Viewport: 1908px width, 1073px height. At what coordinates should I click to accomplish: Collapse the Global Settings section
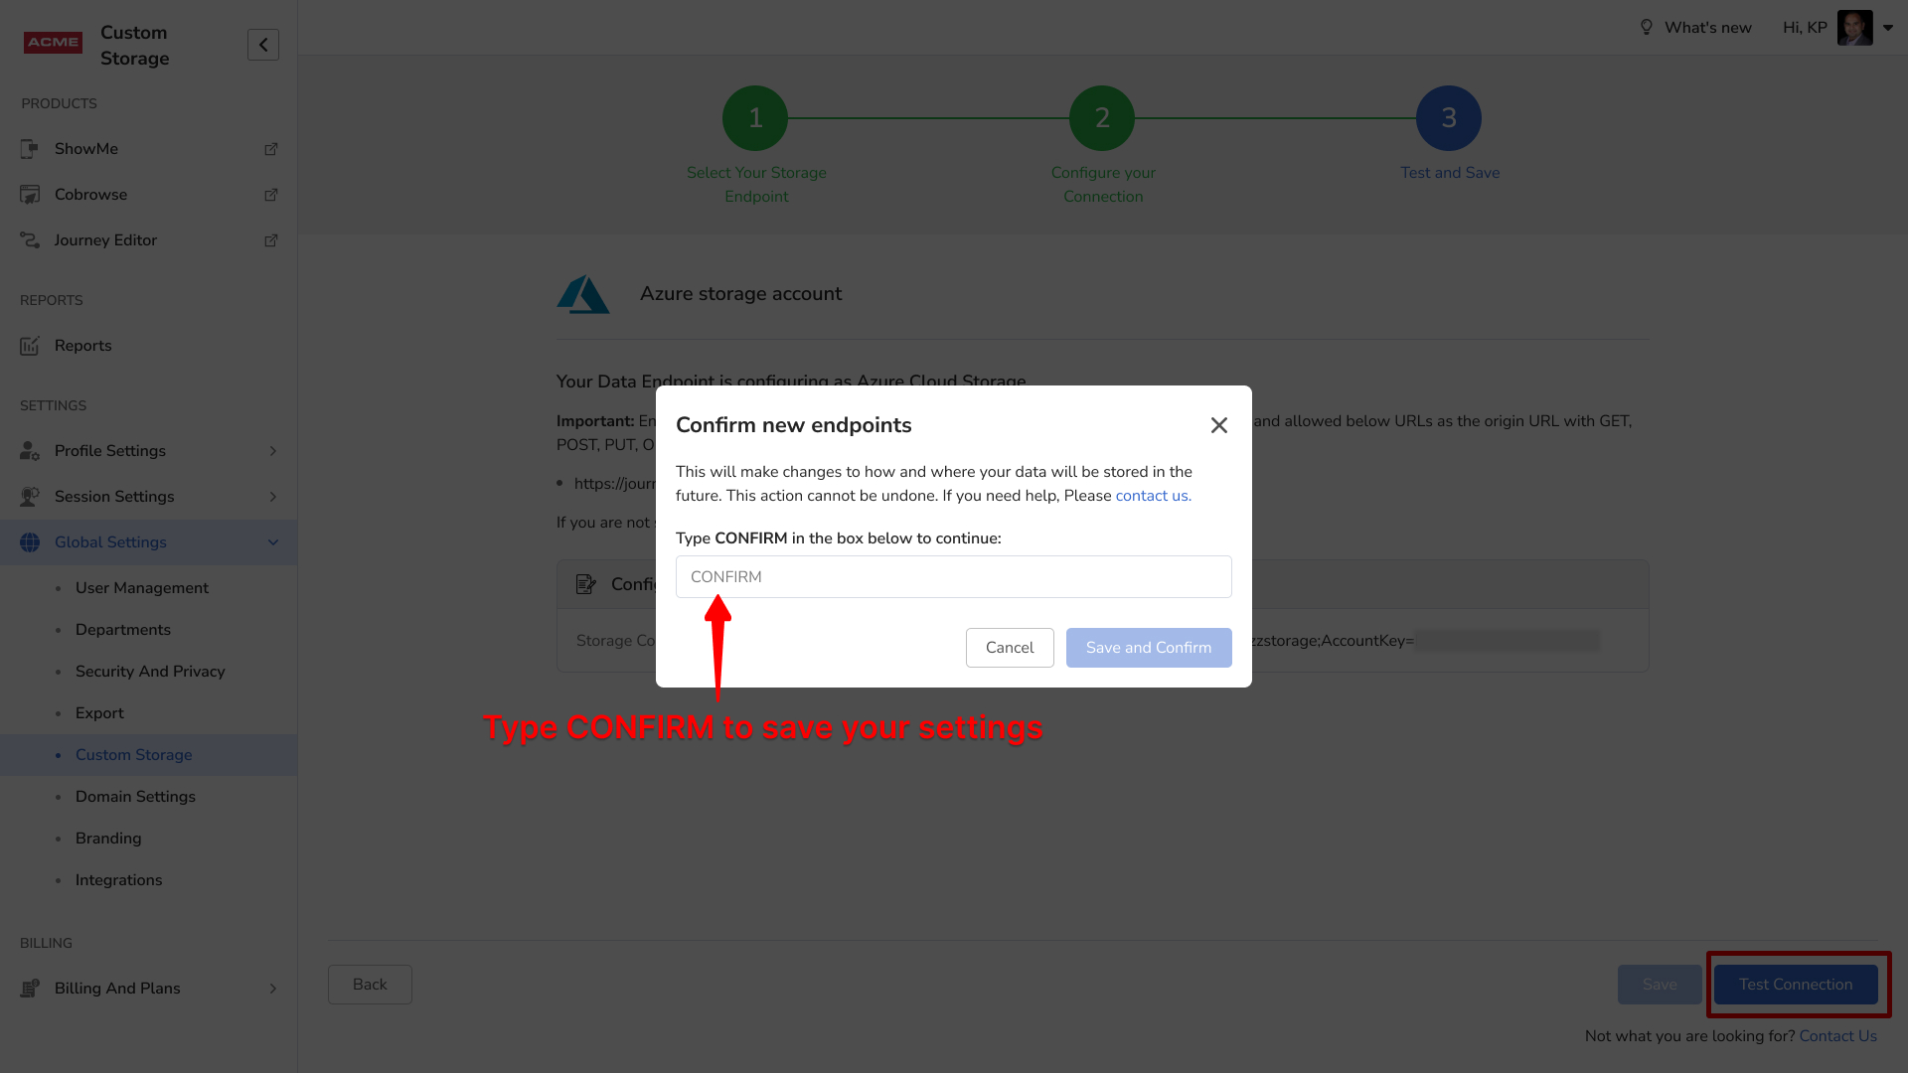(273, 542)
